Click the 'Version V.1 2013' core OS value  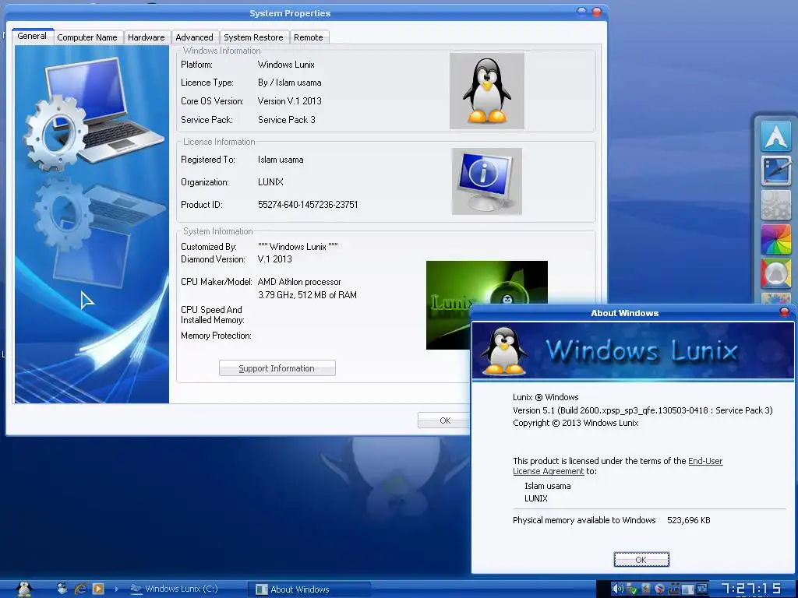[290, 101]
